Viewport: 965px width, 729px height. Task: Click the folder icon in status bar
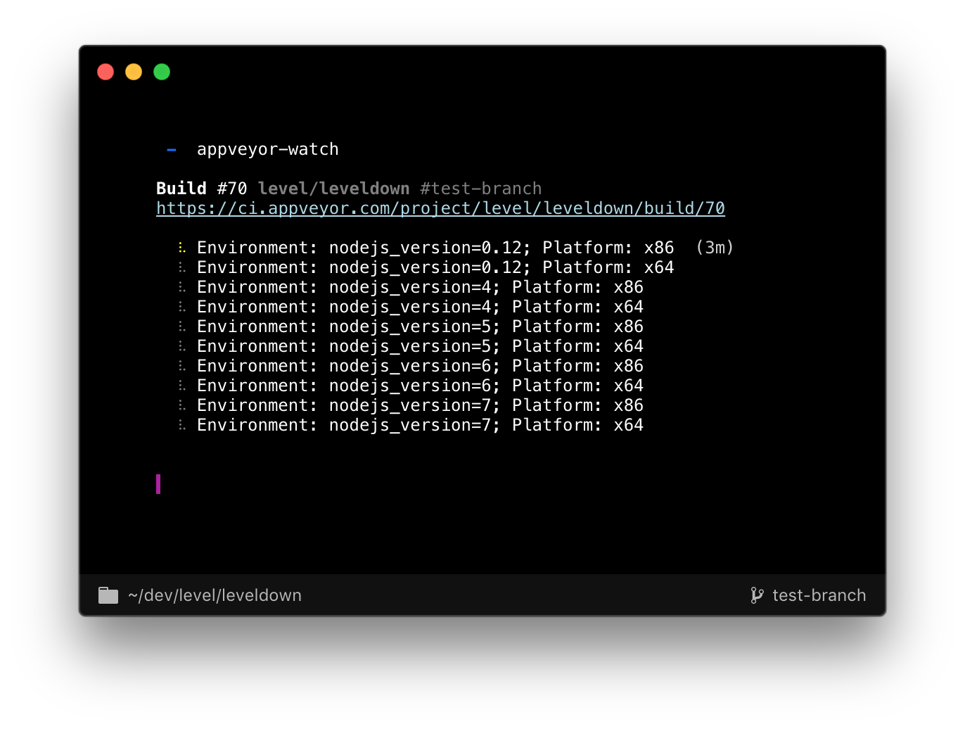click(108, 595)
